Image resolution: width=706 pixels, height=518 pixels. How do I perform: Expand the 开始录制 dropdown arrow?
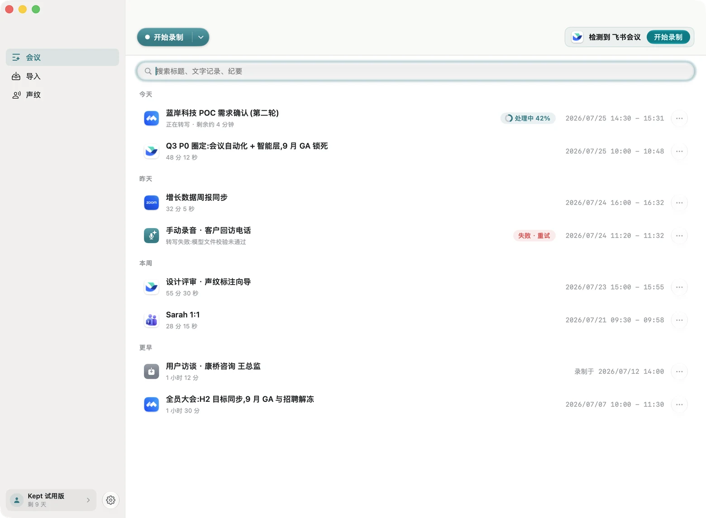point(200,37)
